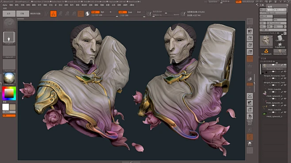Select the Merged_Recovered_Tool3 subtool
The width and height of the screenshot is (291, 163).
pos(274,76)
